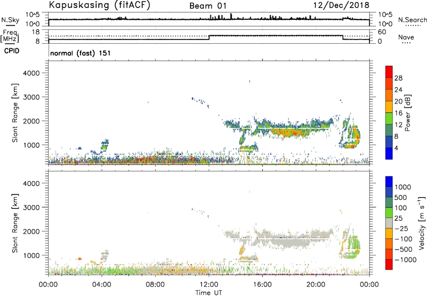Click the "-25" tick on Velocity colorbar
Image resolution: width=427 pixels, height=296 pixels.
tap(401, 229)
